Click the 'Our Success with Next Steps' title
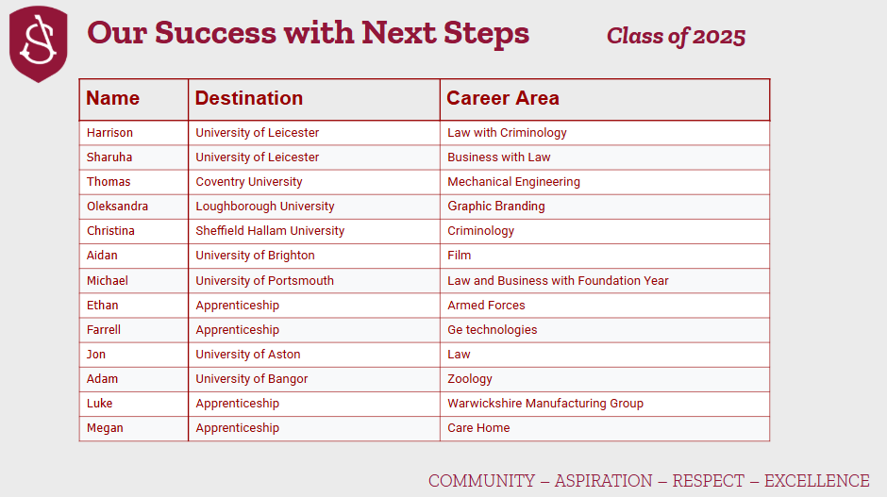This screenshot has height=497, width=887. click(x=308, y=34)
